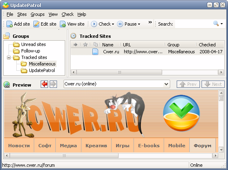228x170 pixels.
Task: Select the Follow-up group
Action: (x=31, y=51)
